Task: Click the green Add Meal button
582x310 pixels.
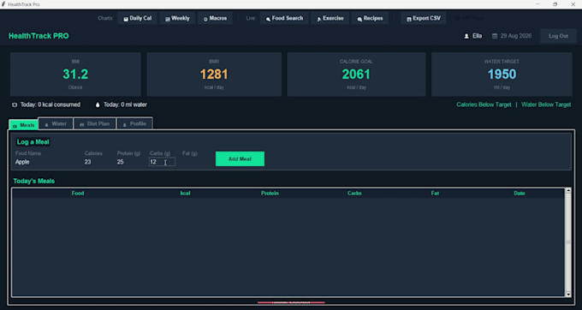Action: 240,159
